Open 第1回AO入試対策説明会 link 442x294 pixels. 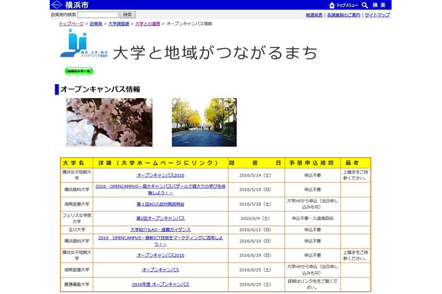[160, 204]
